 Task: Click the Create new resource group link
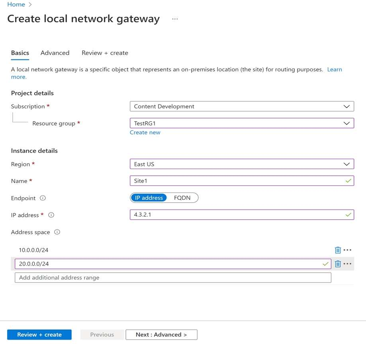(x=145, y=132)
